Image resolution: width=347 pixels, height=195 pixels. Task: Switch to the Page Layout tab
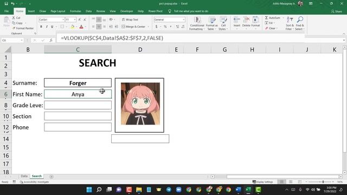click(58, 11)
